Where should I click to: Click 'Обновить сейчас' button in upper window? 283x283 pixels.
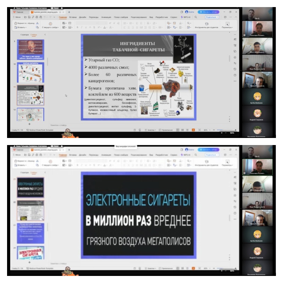(x=208, y=12)
